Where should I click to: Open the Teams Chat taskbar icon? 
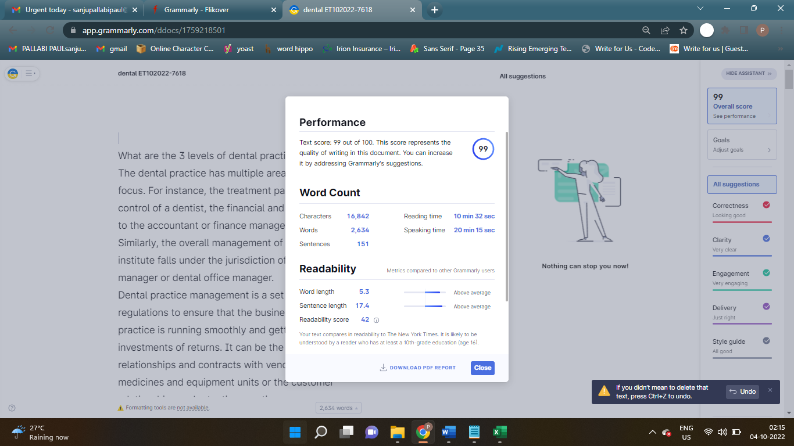[372, 432]
